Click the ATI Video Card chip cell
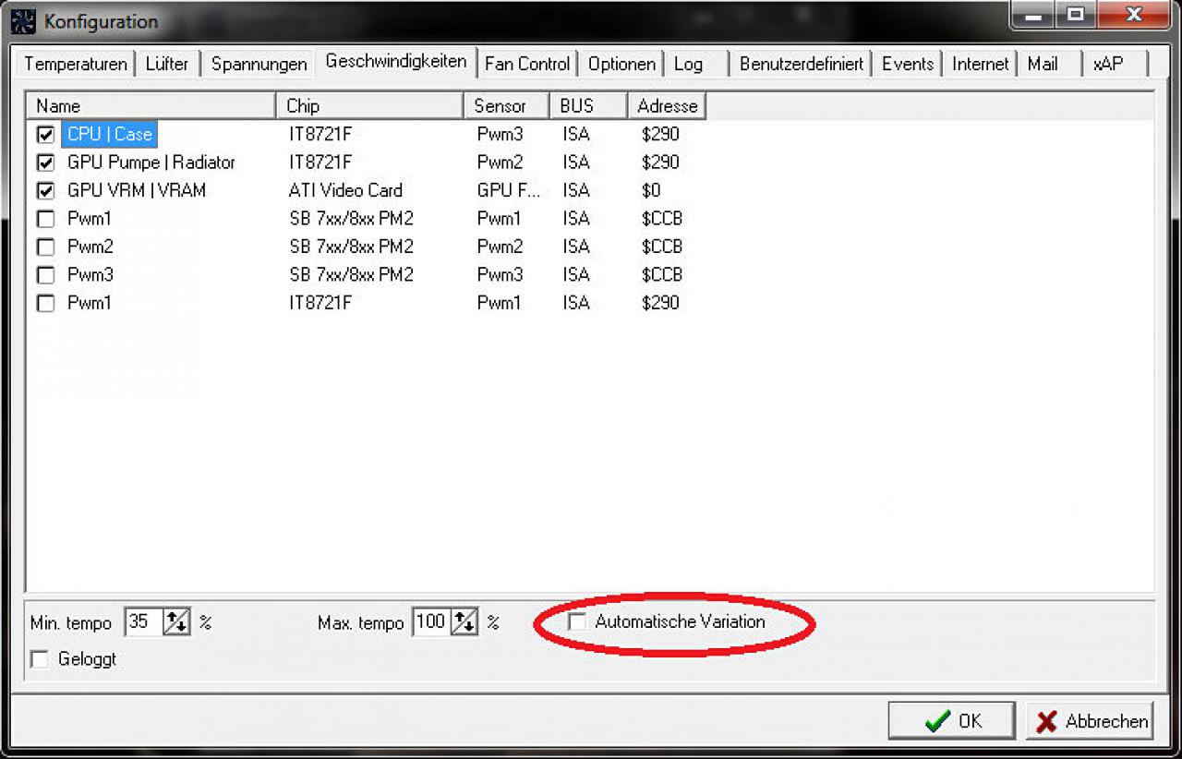The height and width of the screenshot is (759, 1182). point(345,190)
